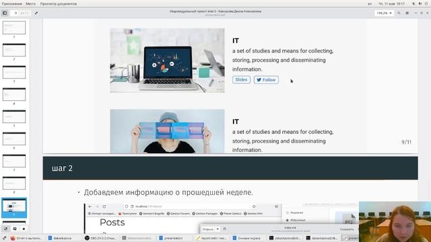Switch to Firefox Отчёт taskbar item
Viewport: 431px width, 242px height.
(26, 238)
